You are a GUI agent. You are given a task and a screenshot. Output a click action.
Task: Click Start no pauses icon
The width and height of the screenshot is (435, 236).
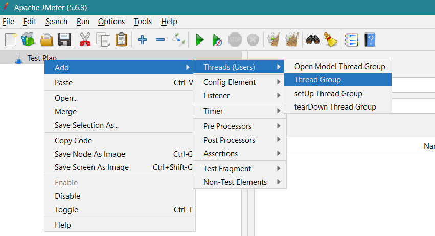tap(217, 40)
